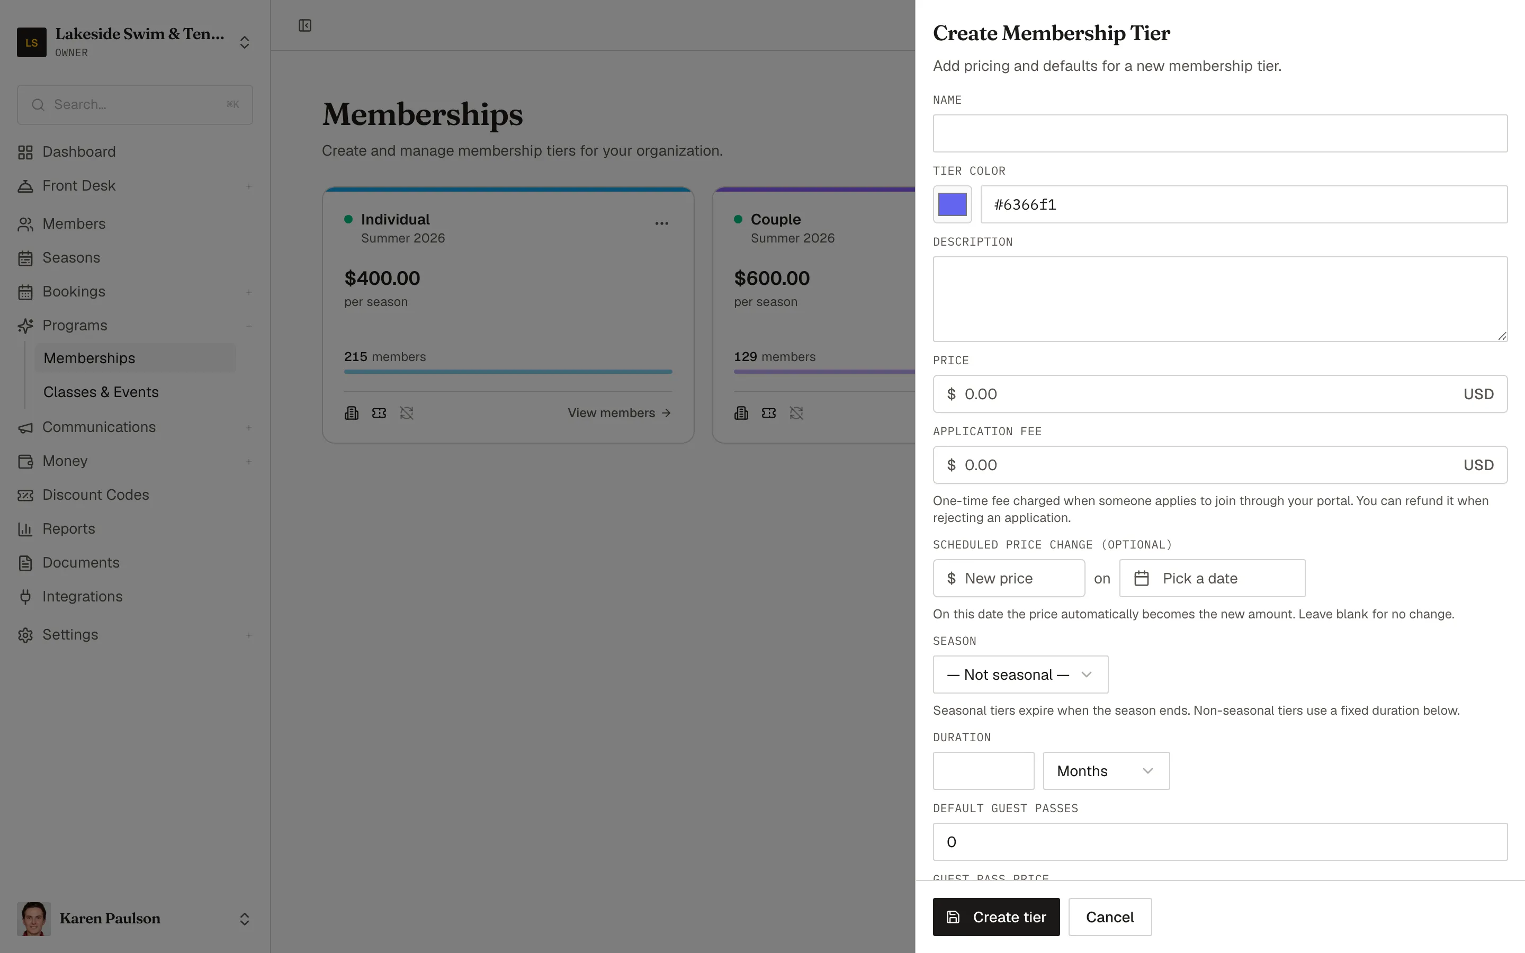Click View members on Individual card
Screen dimensions: 1525x953
click(620, 413)
